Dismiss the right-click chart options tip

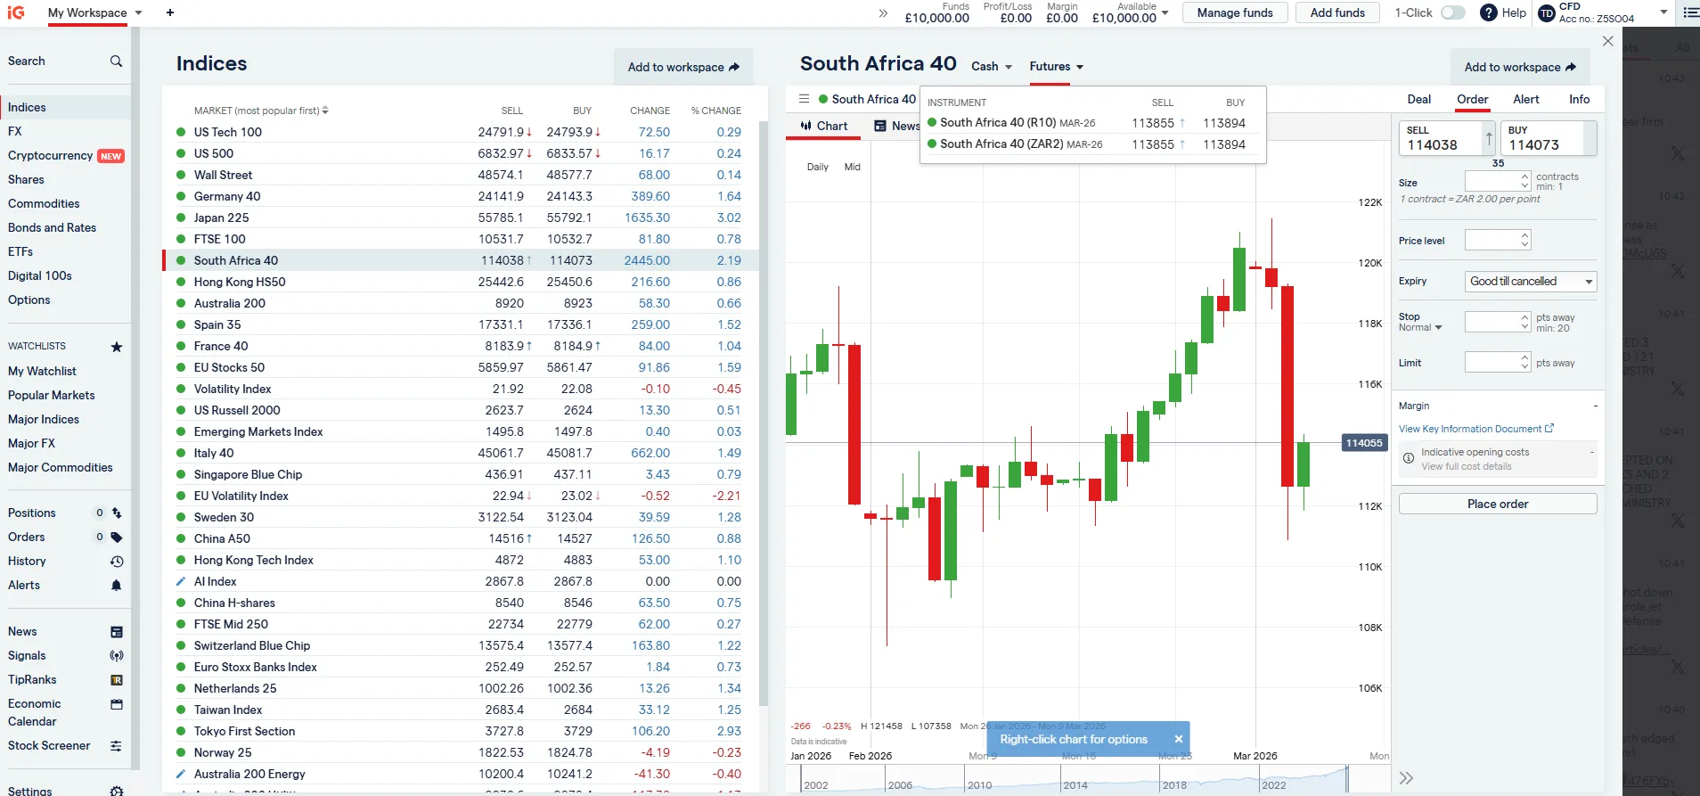click(x=1178, y=739)
